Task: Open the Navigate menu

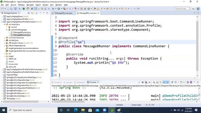Action: tap(30, 5)
